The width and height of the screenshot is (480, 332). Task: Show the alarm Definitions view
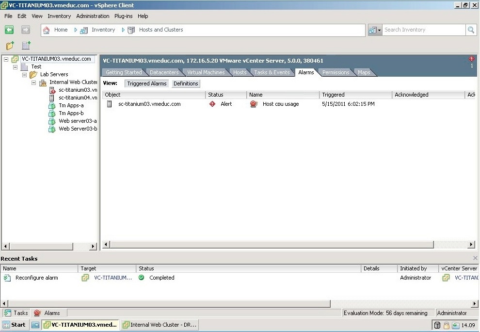pyautogui.click(x=186, y=83)
